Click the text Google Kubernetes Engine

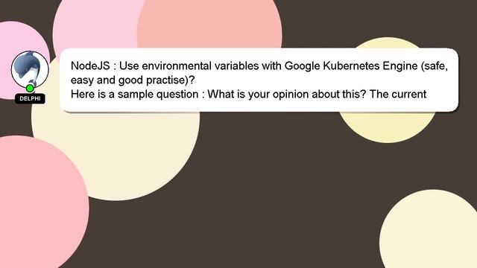(x=351, y=66)
